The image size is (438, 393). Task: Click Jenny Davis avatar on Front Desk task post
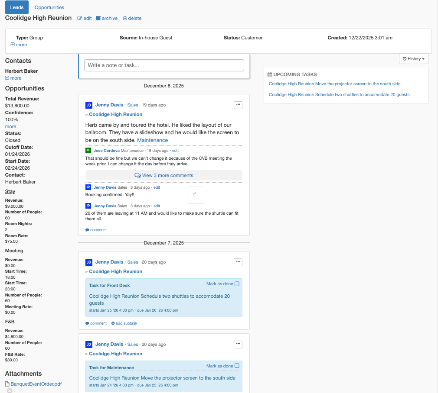point(89,262)
